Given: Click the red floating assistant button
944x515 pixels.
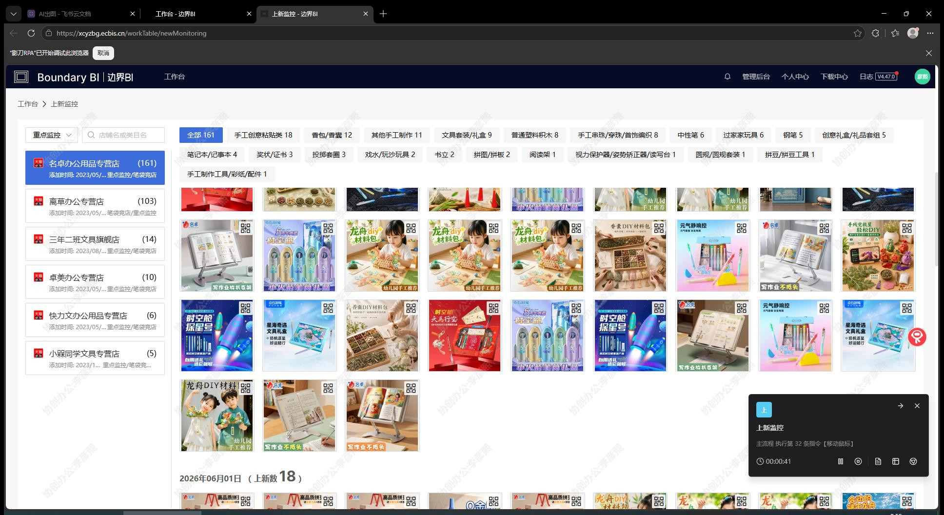Looking at the screenshot, I should click(917, 337).
